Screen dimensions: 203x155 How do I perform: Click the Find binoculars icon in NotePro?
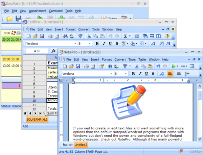coord(110,67)
